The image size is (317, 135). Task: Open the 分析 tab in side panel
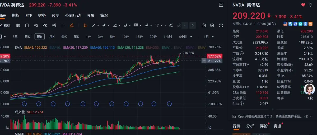coord(250,126)
